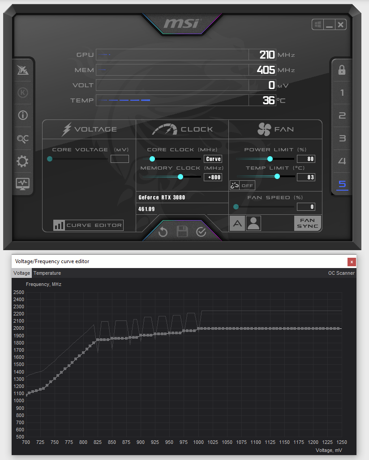Image resolution: width=369 pixels, height=460 pixels.
Task: Select profile slot 3
Action: click(342, 138)
